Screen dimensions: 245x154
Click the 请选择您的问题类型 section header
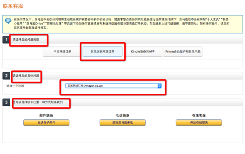click(x=26, y=40)
